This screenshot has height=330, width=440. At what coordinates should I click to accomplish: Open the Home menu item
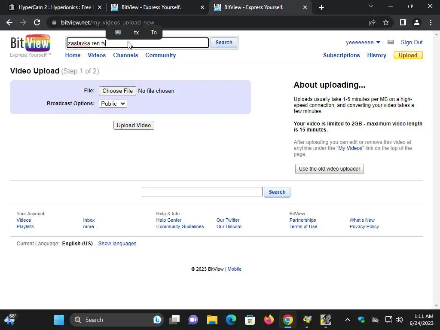pos(73,55)
